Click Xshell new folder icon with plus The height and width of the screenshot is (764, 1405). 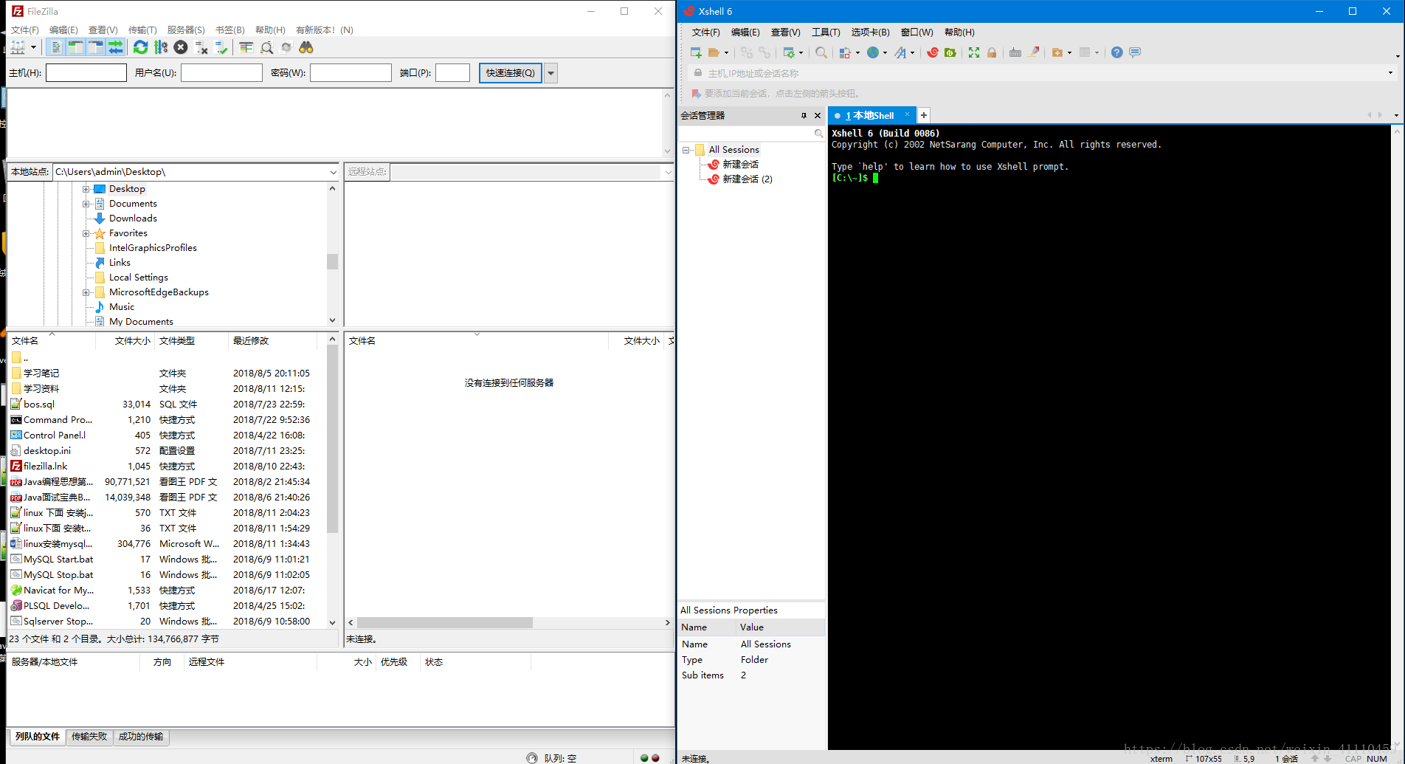[x=1057, y=52]
